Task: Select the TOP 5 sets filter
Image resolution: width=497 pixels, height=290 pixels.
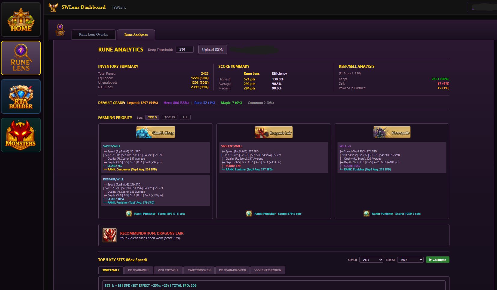Action: click(x=152, y=117)
